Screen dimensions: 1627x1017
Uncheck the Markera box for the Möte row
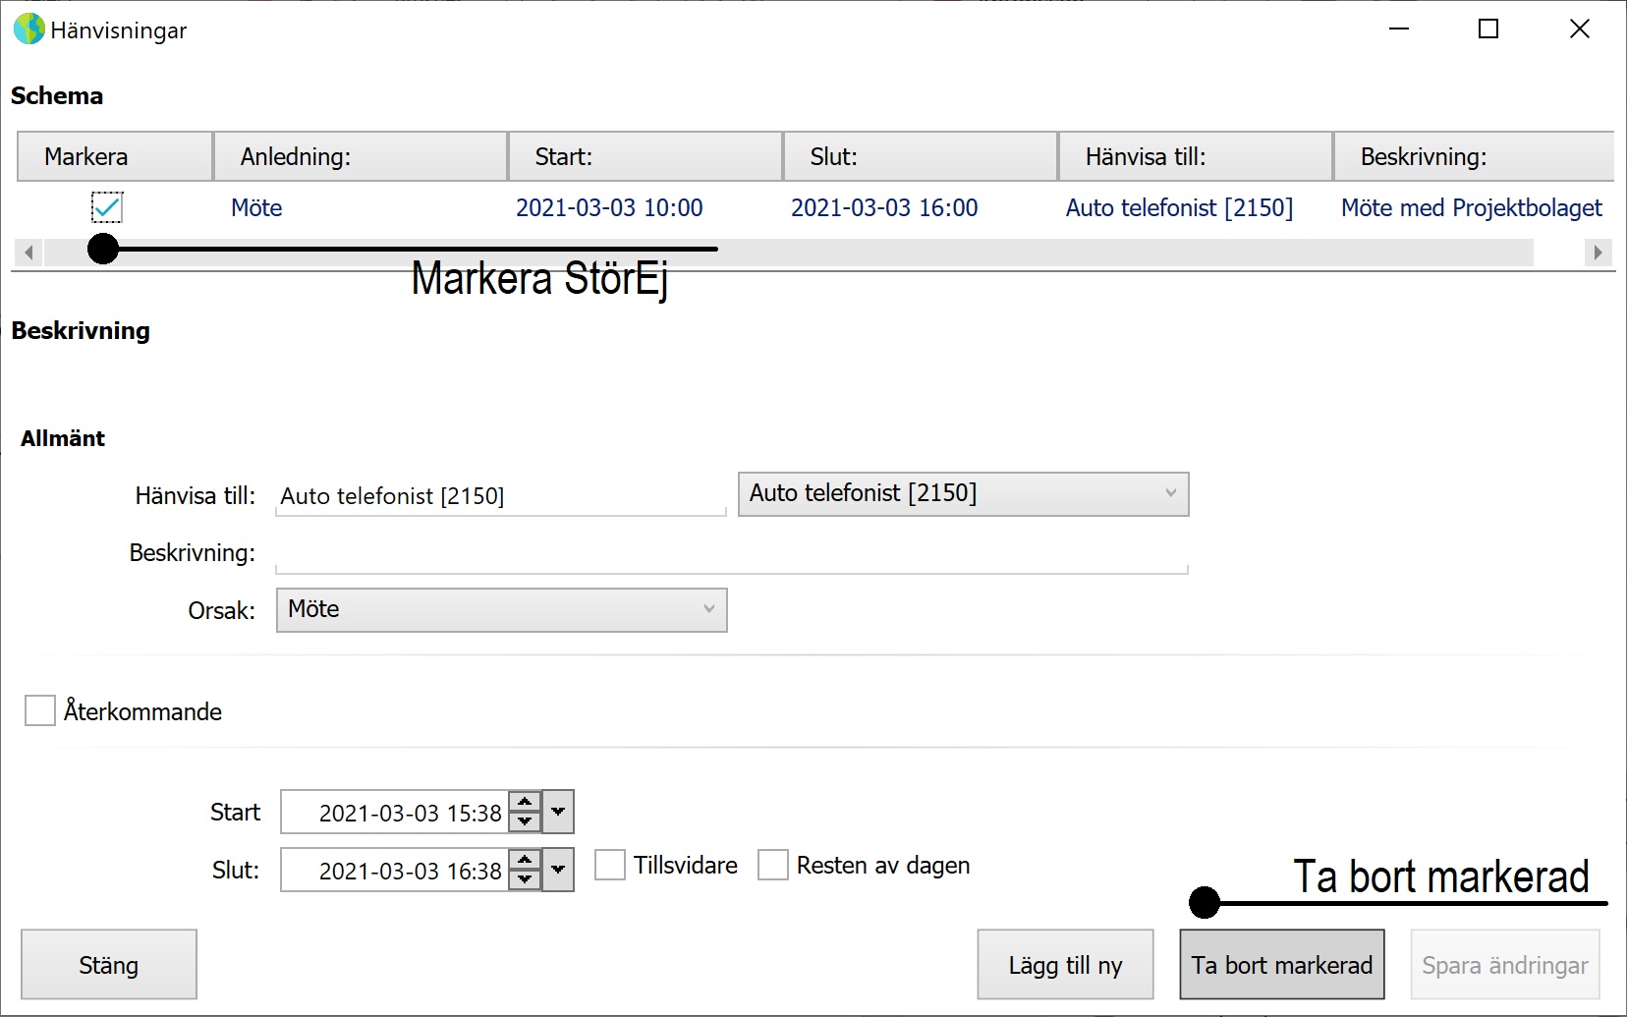click(107, 207)
